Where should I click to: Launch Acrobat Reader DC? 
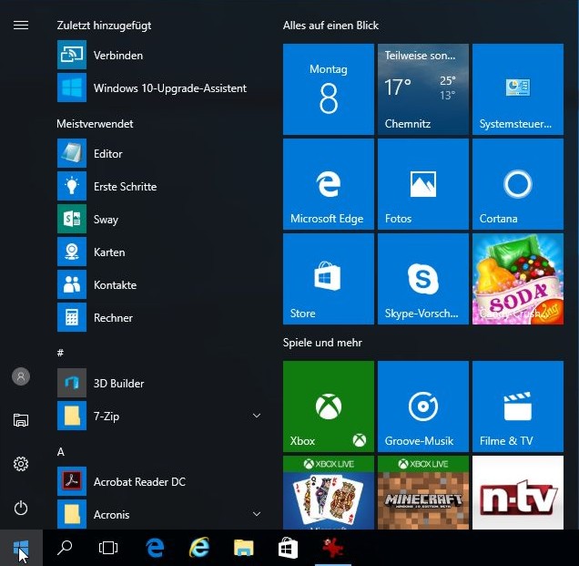point(160,481)
